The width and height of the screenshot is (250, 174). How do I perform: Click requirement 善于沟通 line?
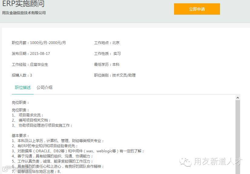(x=52, y=156)
